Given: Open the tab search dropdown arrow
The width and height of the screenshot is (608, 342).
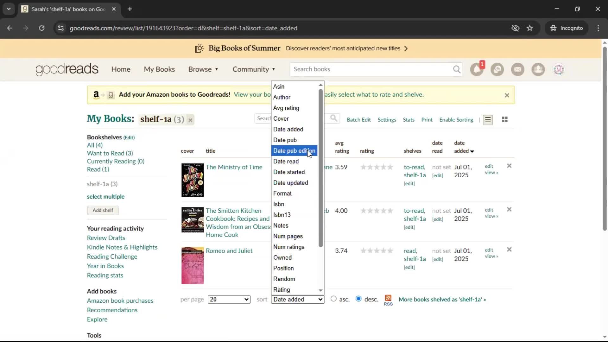Looking at the screenshot, I should (9, 9).
